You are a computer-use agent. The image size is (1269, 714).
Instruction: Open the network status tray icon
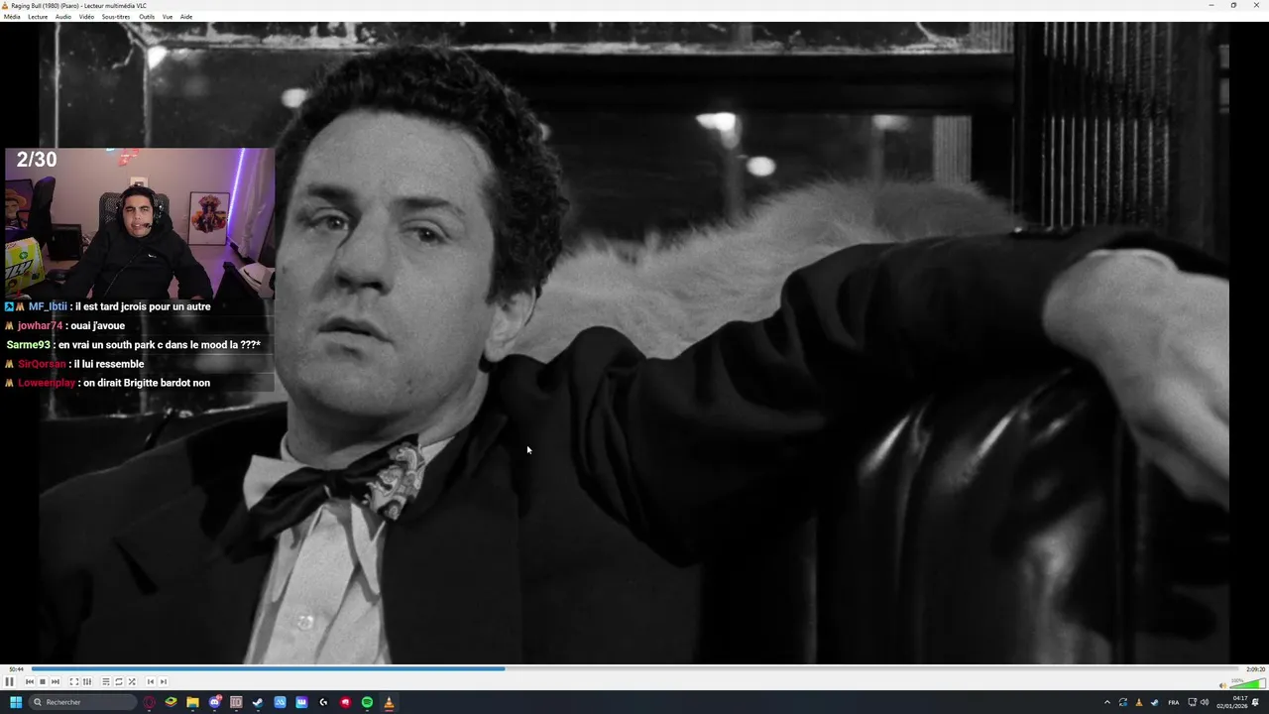pos(1191,702)
